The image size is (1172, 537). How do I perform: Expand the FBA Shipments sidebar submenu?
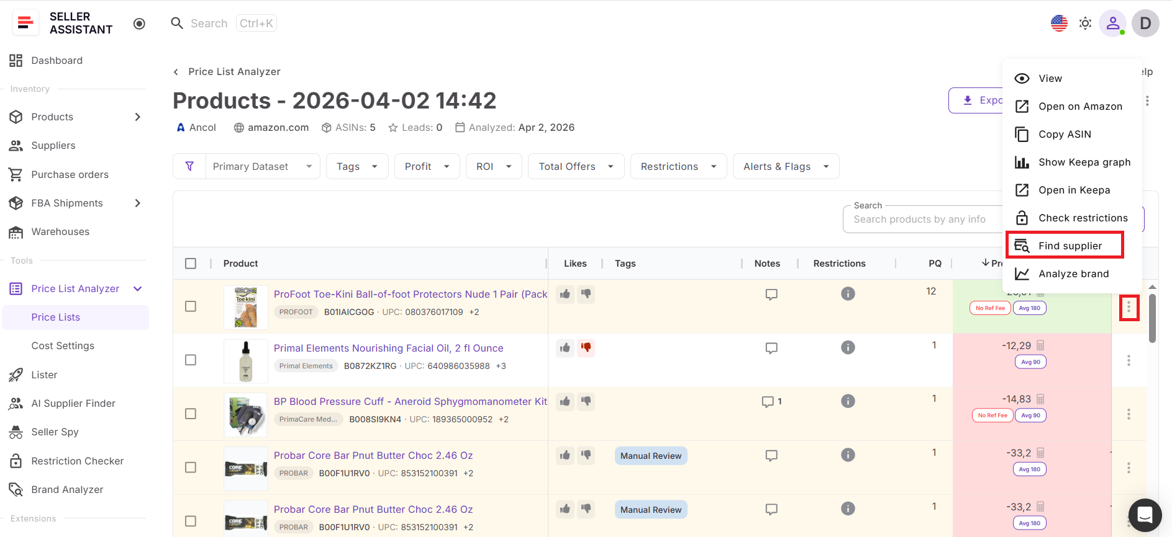point(137,203)
